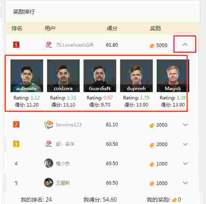Open the Magisk player card
This screenshot has height=204, width=206.
[x=173, y=76]
